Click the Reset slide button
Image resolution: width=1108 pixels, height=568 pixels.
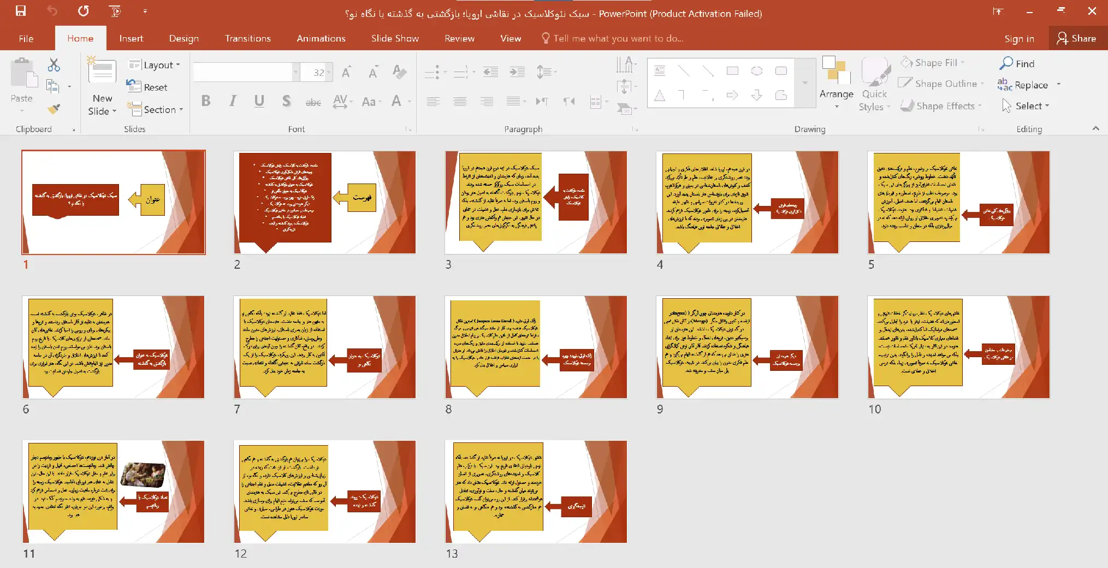[147, 87]
